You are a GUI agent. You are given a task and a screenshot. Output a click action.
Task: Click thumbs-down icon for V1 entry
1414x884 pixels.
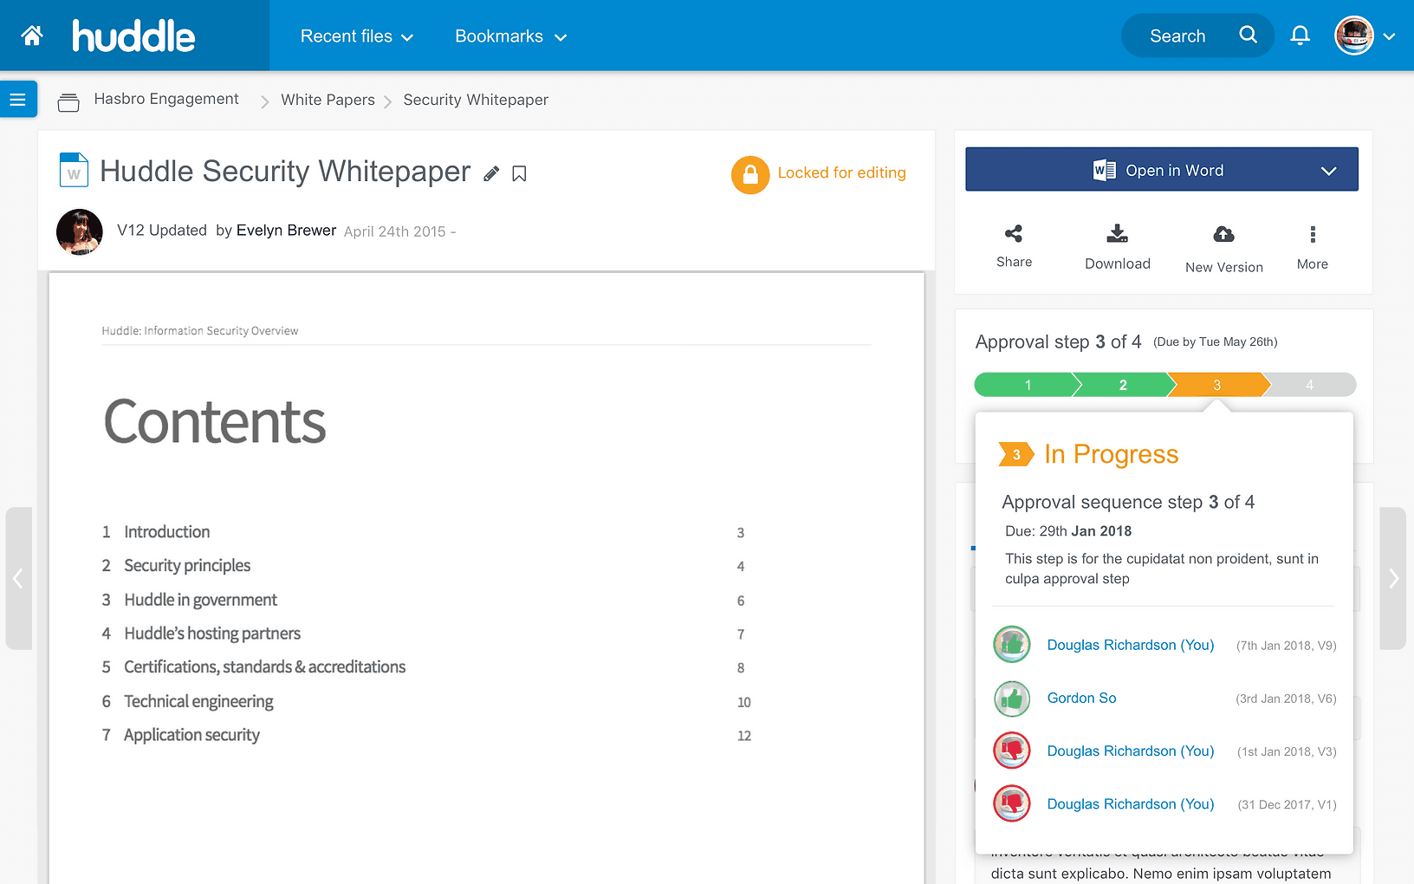1012,803
